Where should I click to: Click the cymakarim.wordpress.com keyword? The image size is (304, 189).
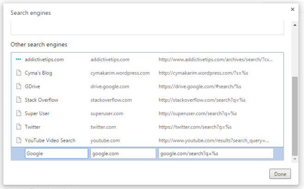click(120, 73)
